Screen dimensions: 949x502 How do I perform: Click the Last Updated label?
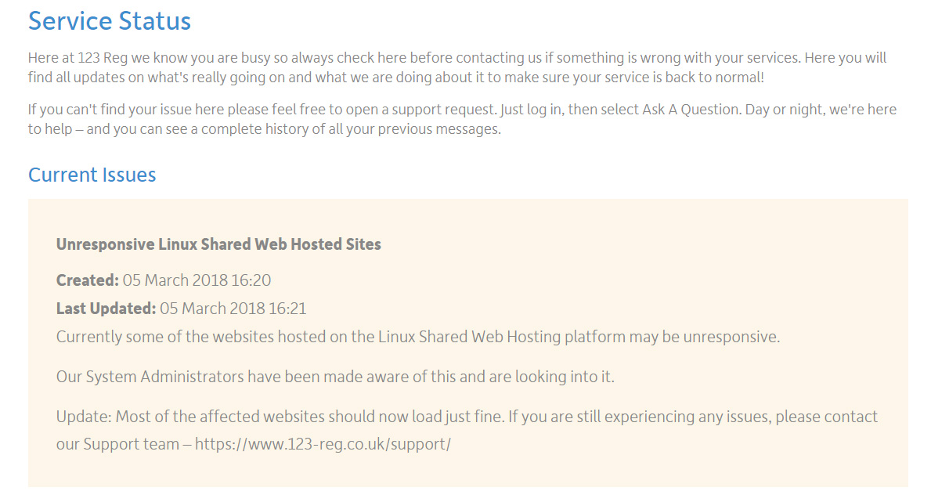click(x=106, y=309)
